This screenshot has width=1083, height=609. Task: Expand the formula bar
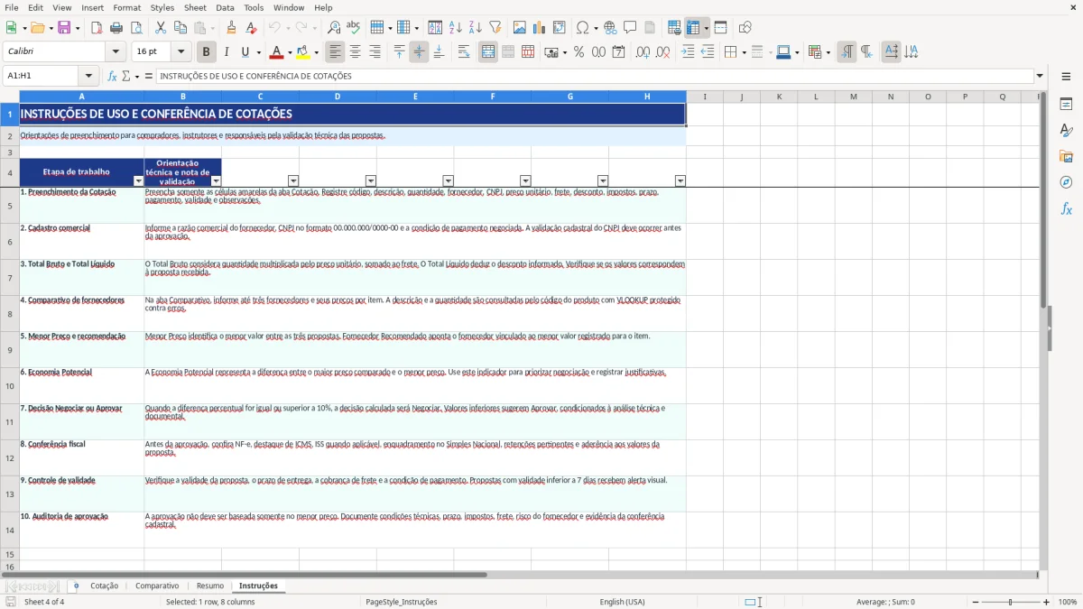click(x=1041, y=76)
